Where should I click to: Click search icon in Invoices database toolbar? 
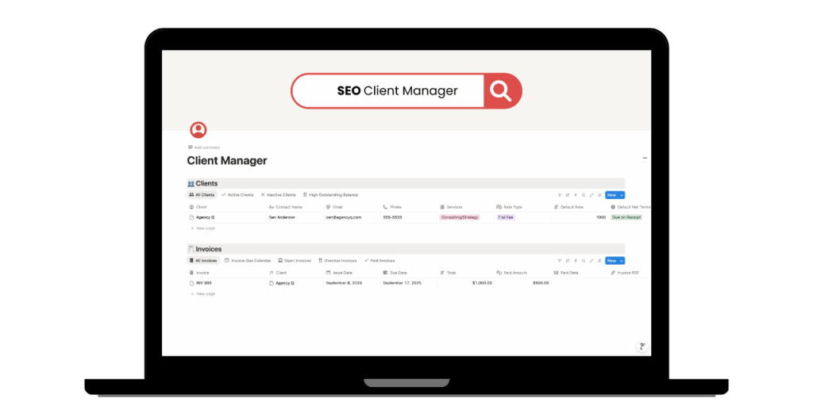584,261
